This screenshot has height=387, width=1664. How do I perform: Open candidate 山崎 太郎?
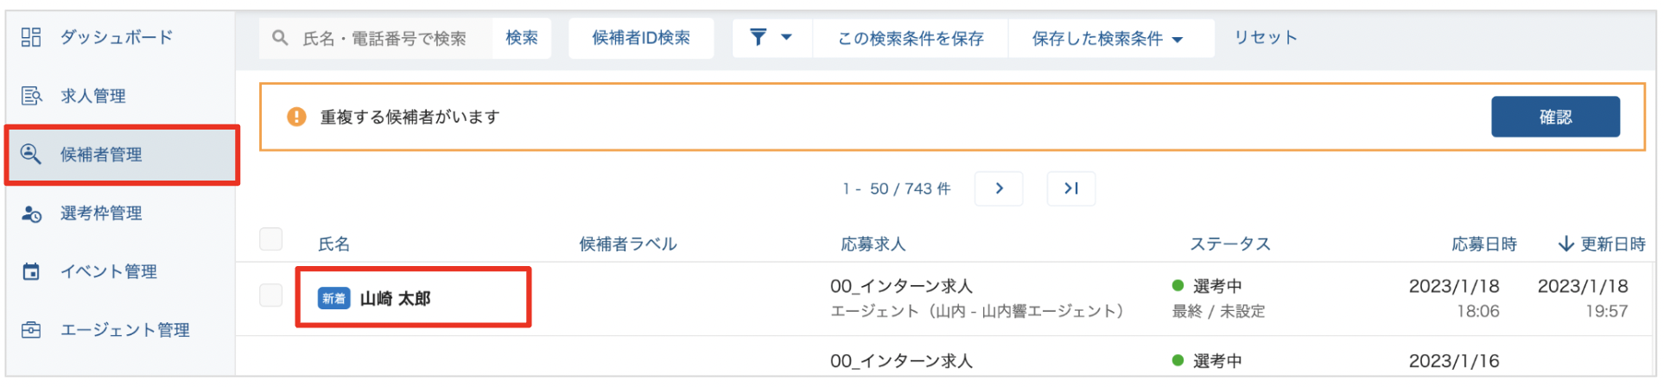(x=395, y=299)
